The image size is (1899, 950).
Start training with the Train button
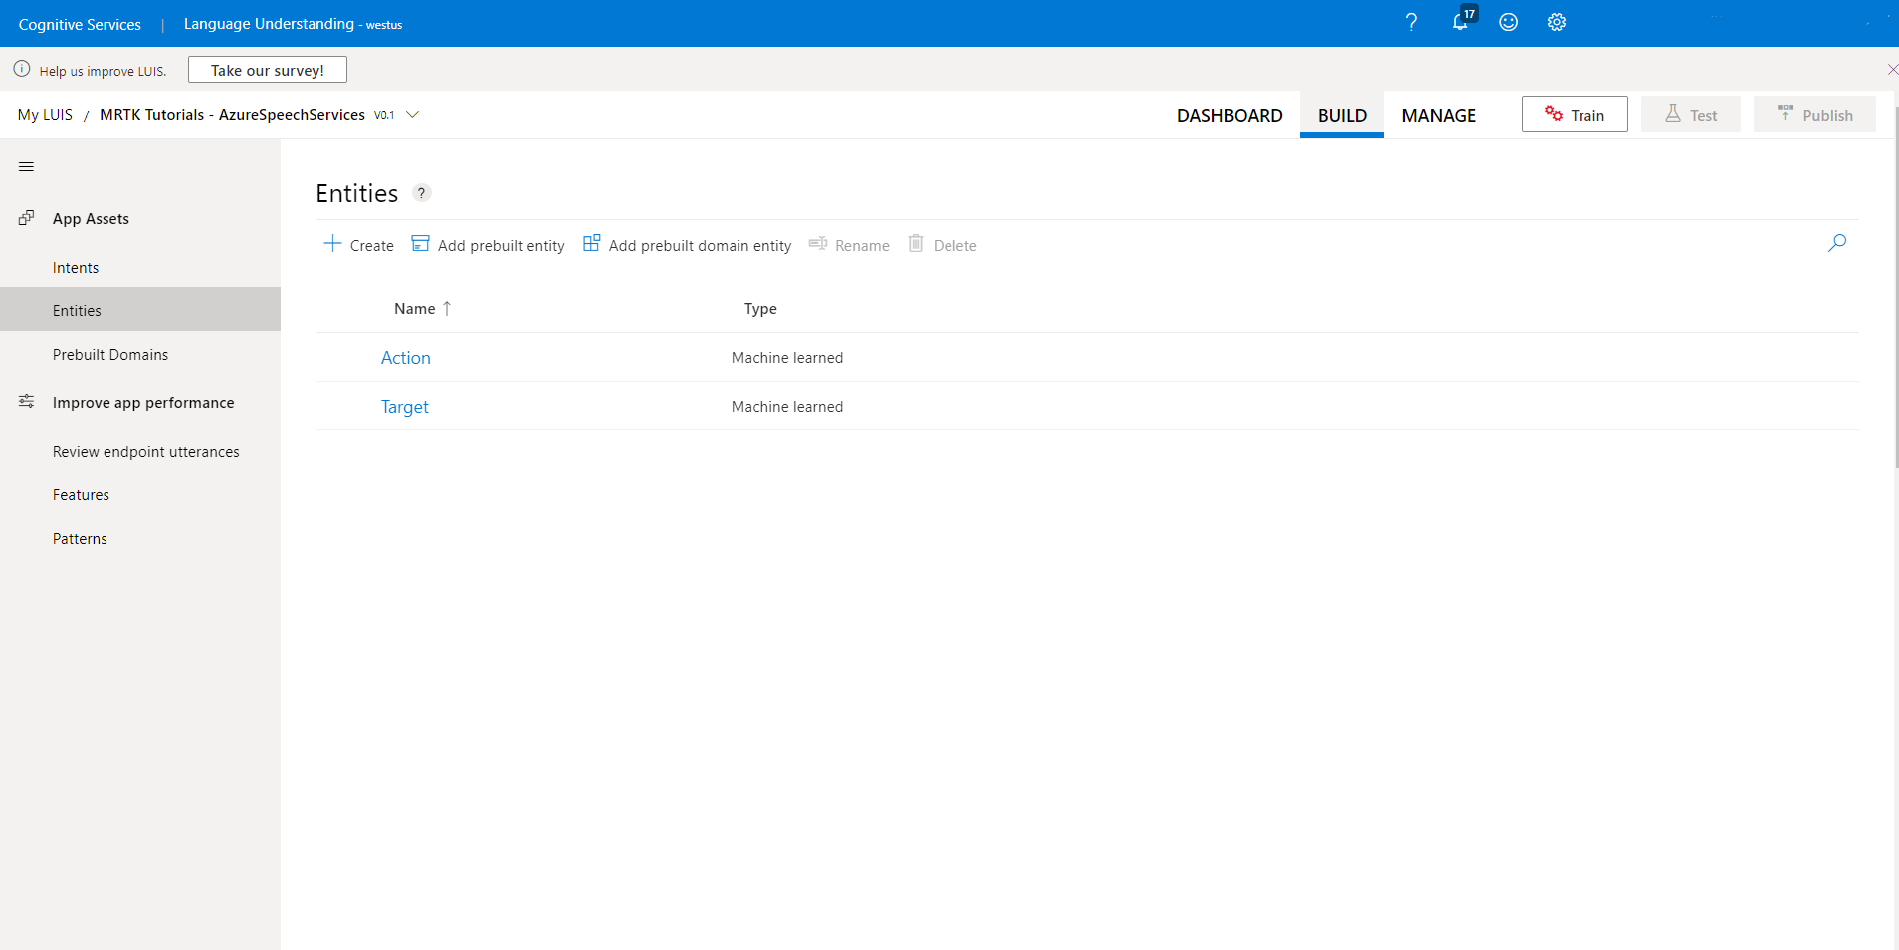coord(1575,114)
